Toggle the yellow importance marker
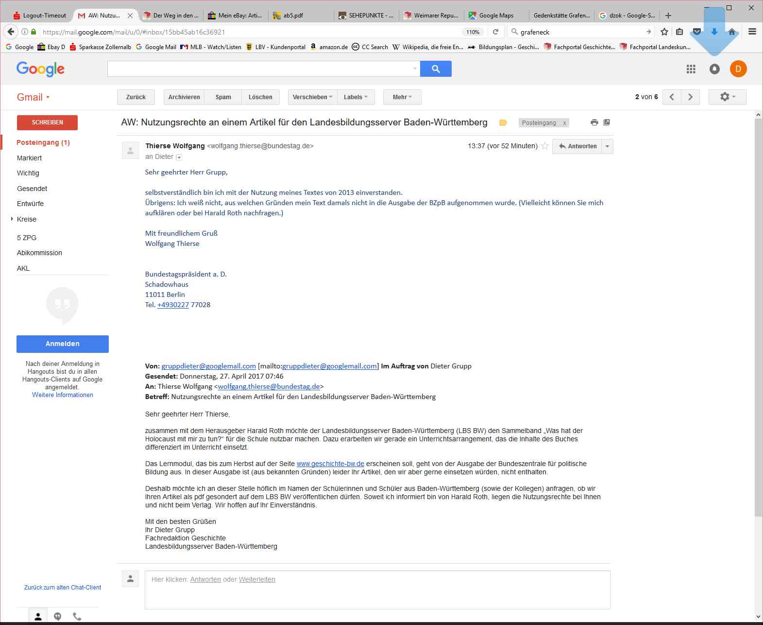 503,123
